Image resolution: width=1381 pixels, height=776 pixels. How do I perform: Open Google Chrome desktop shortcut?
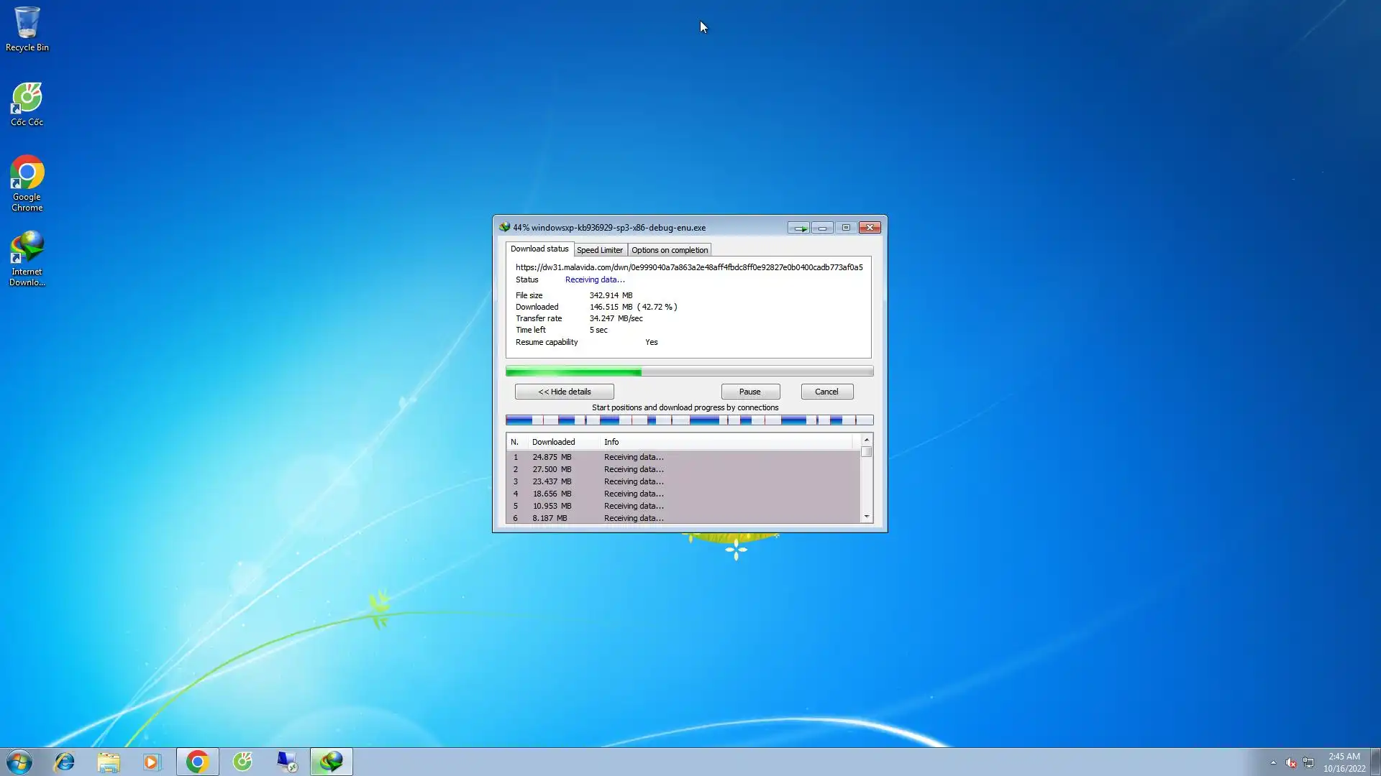pos(27,183)
